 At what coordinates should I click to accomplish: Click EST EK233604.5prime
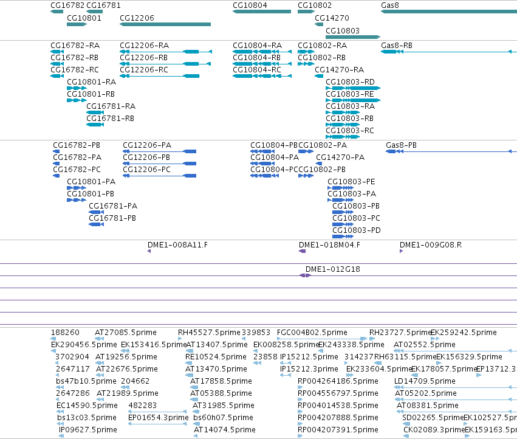350,375
